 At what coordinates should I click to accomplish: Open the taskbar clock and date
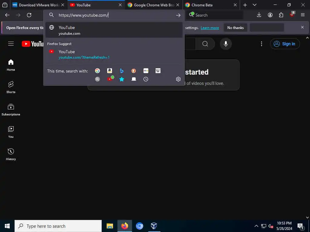(x=284, y=226)
